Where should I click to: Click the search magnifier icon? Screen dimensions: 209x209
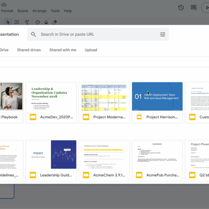pyautogui.click(x=33, y=34)
